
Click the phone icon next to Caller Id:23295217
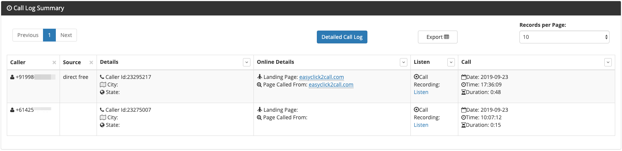pyautogui.click(x=102, y=77)
